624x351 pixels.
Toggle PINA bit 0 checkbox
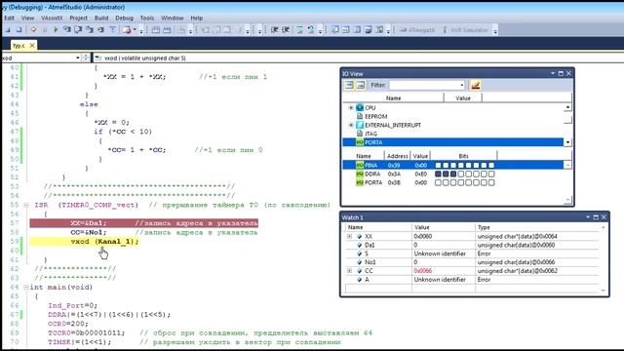click(x=491, y=165)
